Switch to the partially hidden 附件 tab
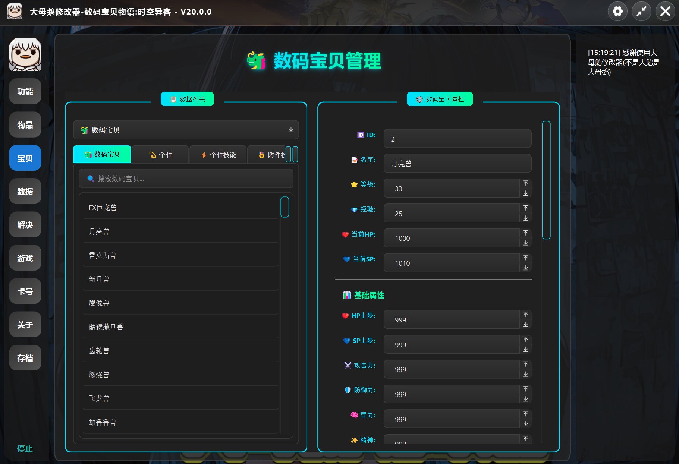This screenshot has height=464, width=679. click(x=266, y=155)
